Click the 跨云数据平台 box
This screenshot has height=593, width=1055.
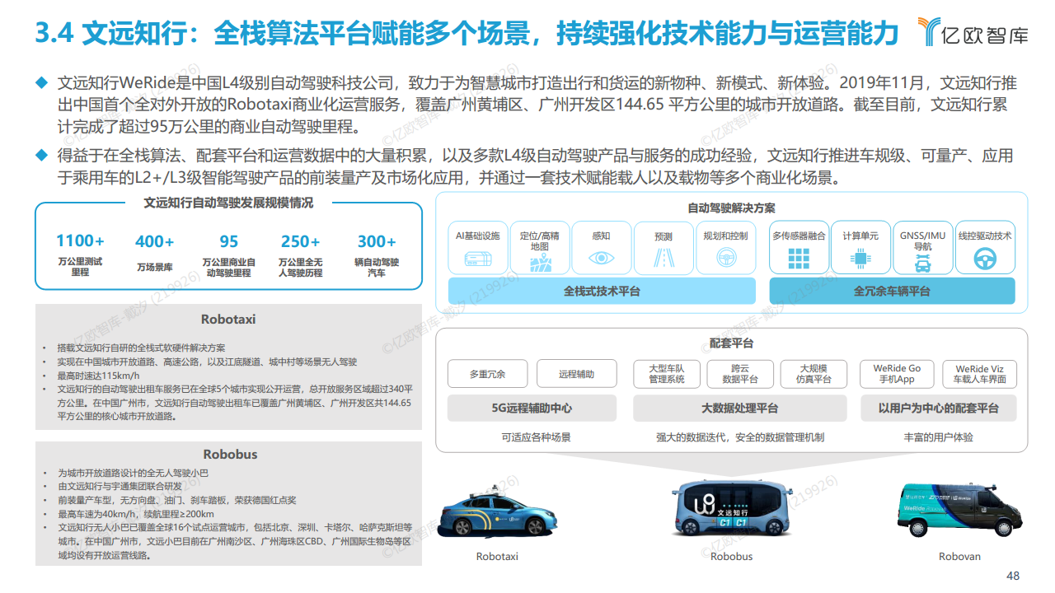(x=740, y=374)
